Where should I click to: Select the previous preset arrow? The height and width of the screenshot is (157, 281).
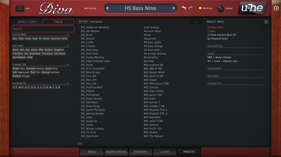tap(107, 8)
